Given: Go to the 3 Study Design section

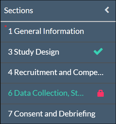Looking at the screenshot, I should coord(58,52).
